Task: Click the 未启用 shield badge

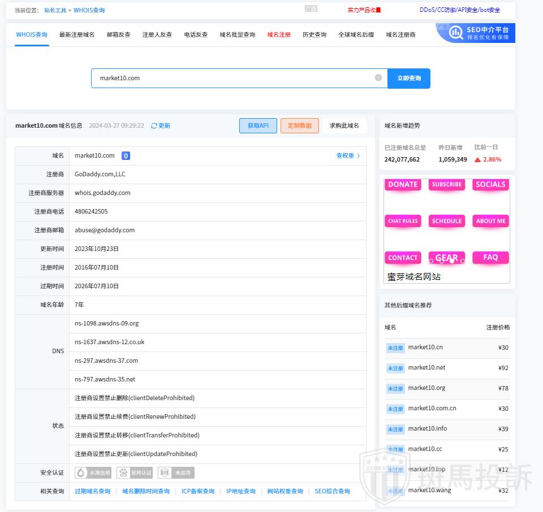Action: (176, 472)
